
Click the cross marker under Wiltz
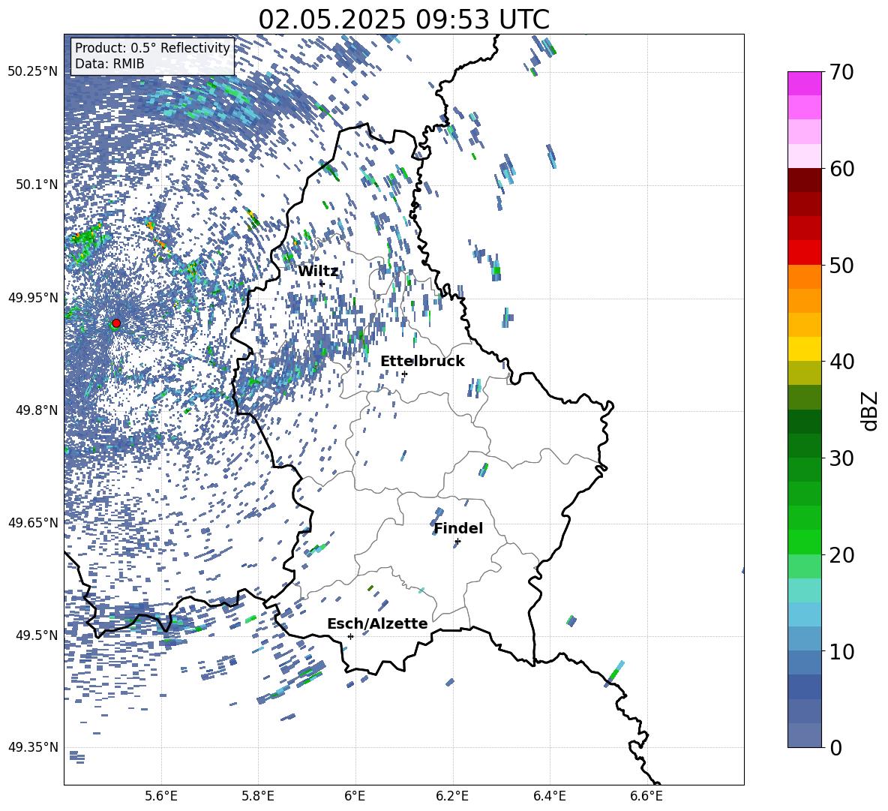tap(322, 284)
